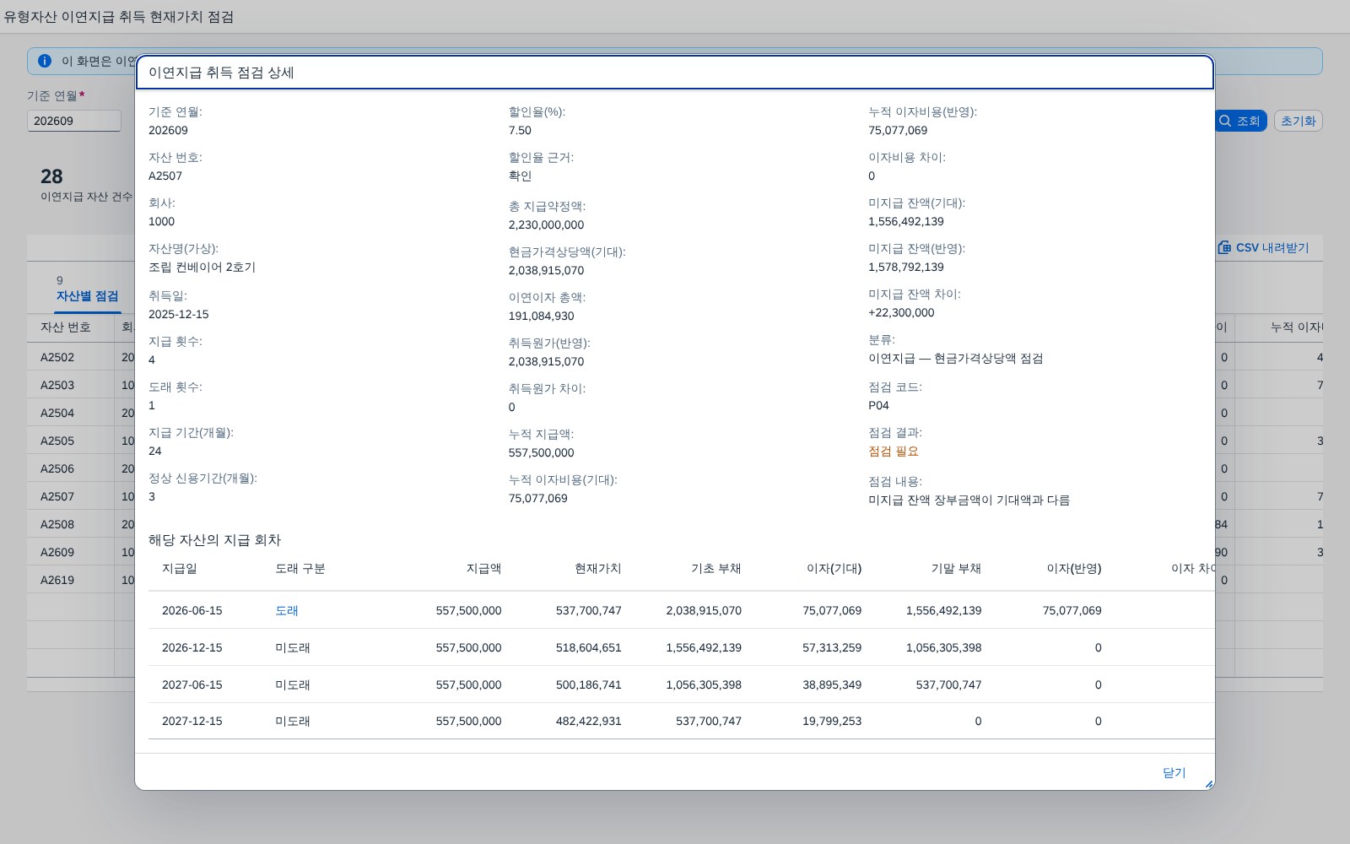Screen dimensions: 1350x844
Task: Select the 2026-12-15 payment row date
Action: (192, 647)
